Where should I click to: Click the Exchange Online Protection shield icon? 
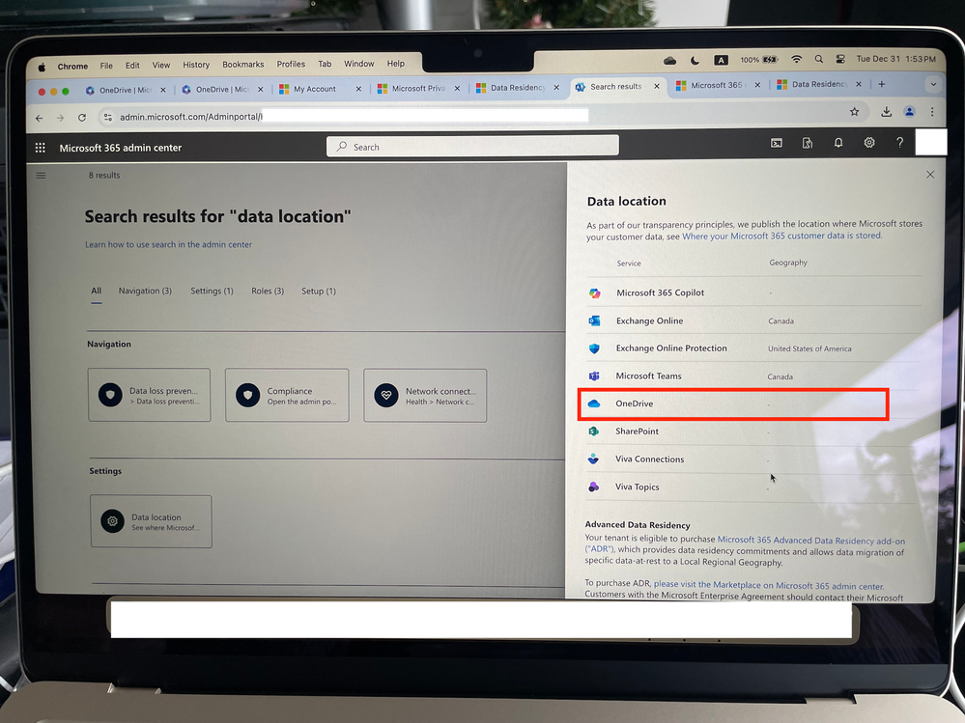pos(594,348)
